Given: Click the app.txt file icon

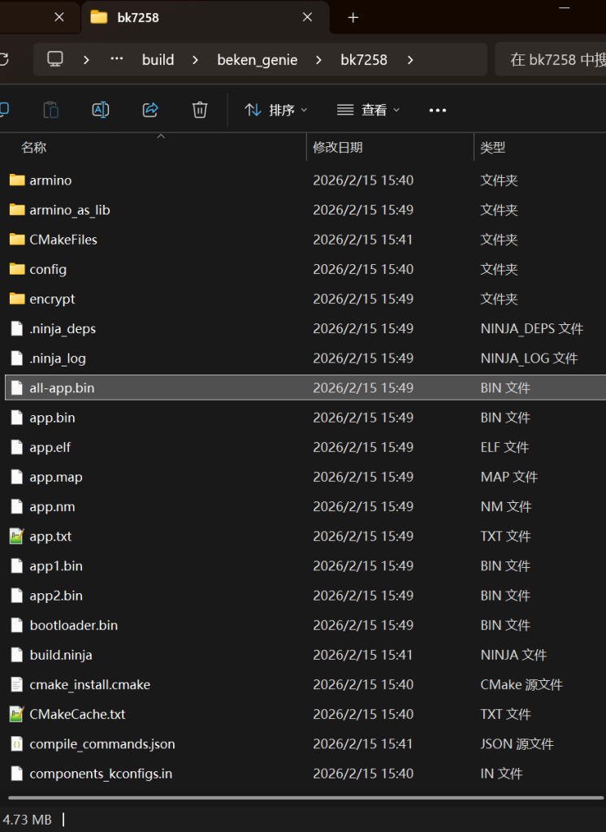Looking at the screenshot, I should [x=17, y=536].
